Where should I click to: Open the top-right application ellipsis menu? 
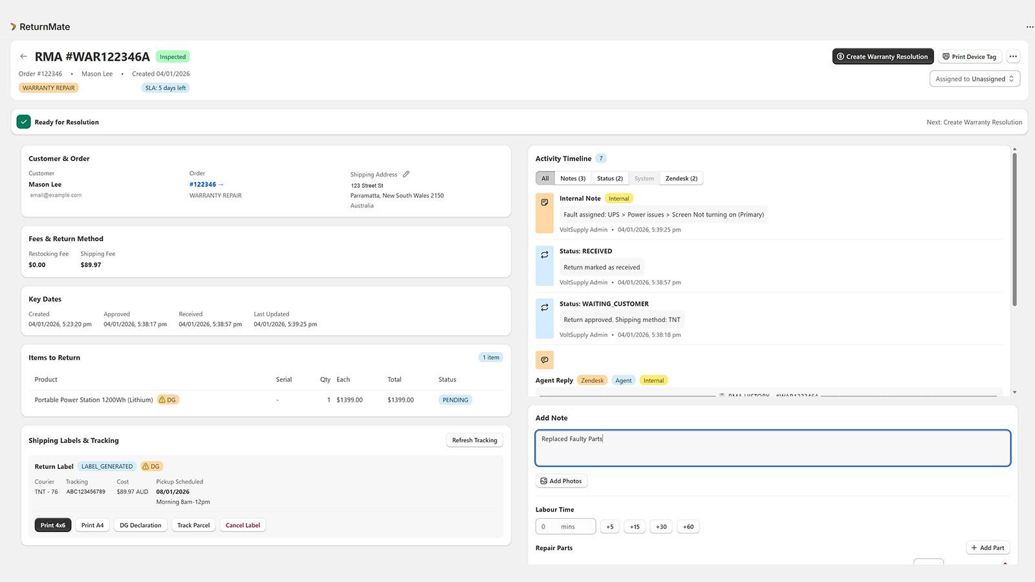[x=1029, y=27]
